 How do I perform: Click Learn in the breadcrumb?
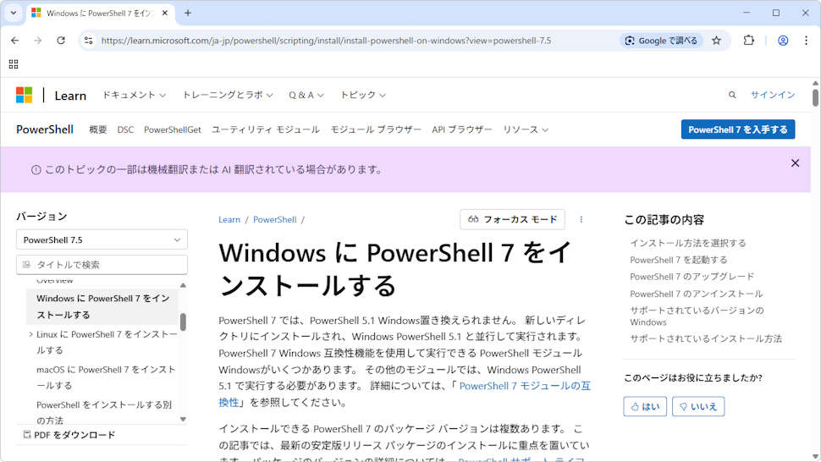click(229, 220)
